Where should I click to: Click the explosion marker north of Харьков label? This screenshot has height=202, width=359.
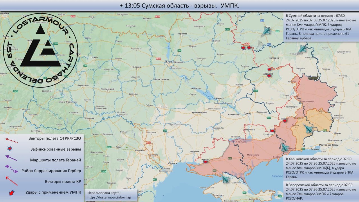[x=270, y=69]
